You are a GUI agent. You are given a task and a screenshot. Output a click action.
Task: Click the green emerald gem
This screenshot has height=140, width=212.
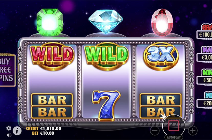click(x=50, y=22)
